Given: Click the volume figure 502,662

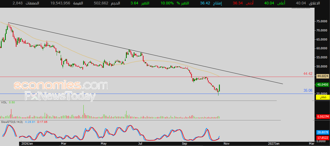Looking at the screenshot, I should (x=101, y=3).
